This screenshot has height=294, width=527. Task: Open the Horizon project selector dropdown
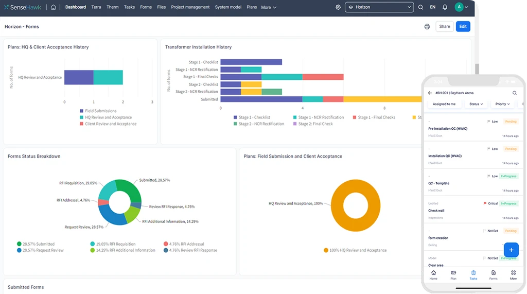pos(379,7)
